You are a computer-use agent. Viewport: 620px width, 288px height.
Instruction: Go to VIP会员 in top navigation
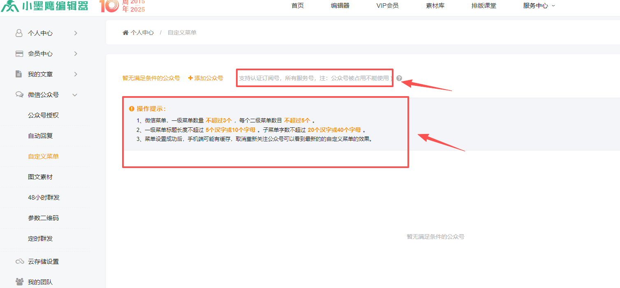tap(387, 6)
